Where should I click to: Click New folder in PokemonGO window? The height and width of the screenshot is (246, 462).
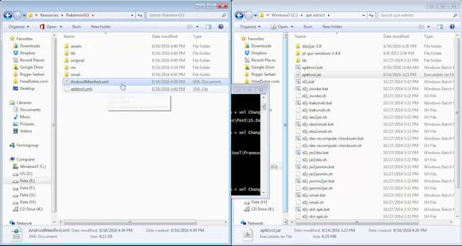pos(101,26)
